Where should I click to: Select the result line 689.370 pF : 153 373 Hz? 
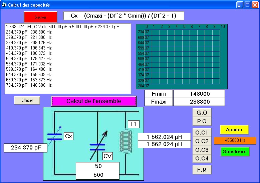pyautogui.click(x=29, y=80)
